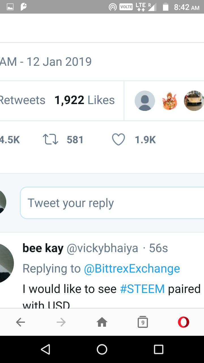Screen dimensions: 204x363
Task: Open bee kay's profile name
Action: 43,248
